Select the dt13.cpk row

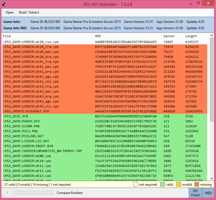(x=105, y=176)
